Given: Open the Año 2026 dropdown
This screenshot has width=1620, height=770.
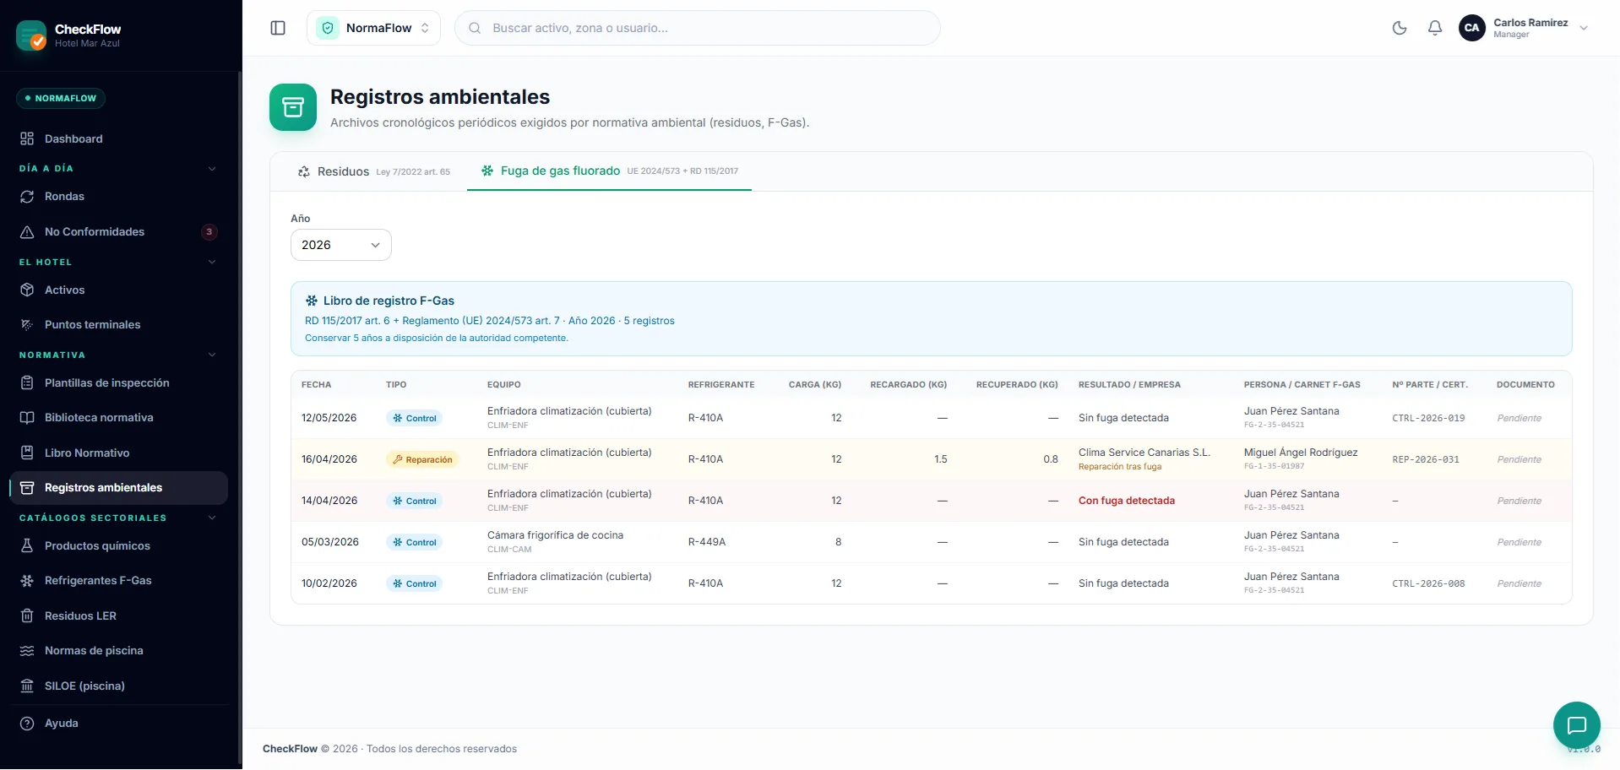Looking at the screenshot, I should [x=341, y=245].
